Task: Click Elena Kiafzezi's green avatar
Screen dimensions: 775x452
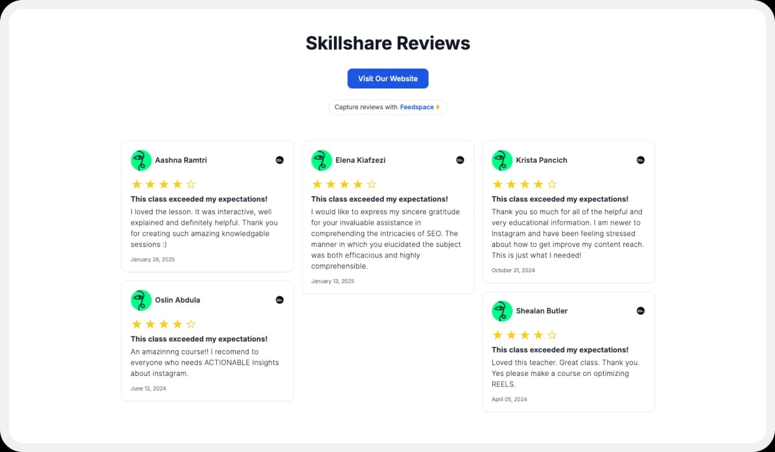Action: pyautogui.click(x=322, y=160)
